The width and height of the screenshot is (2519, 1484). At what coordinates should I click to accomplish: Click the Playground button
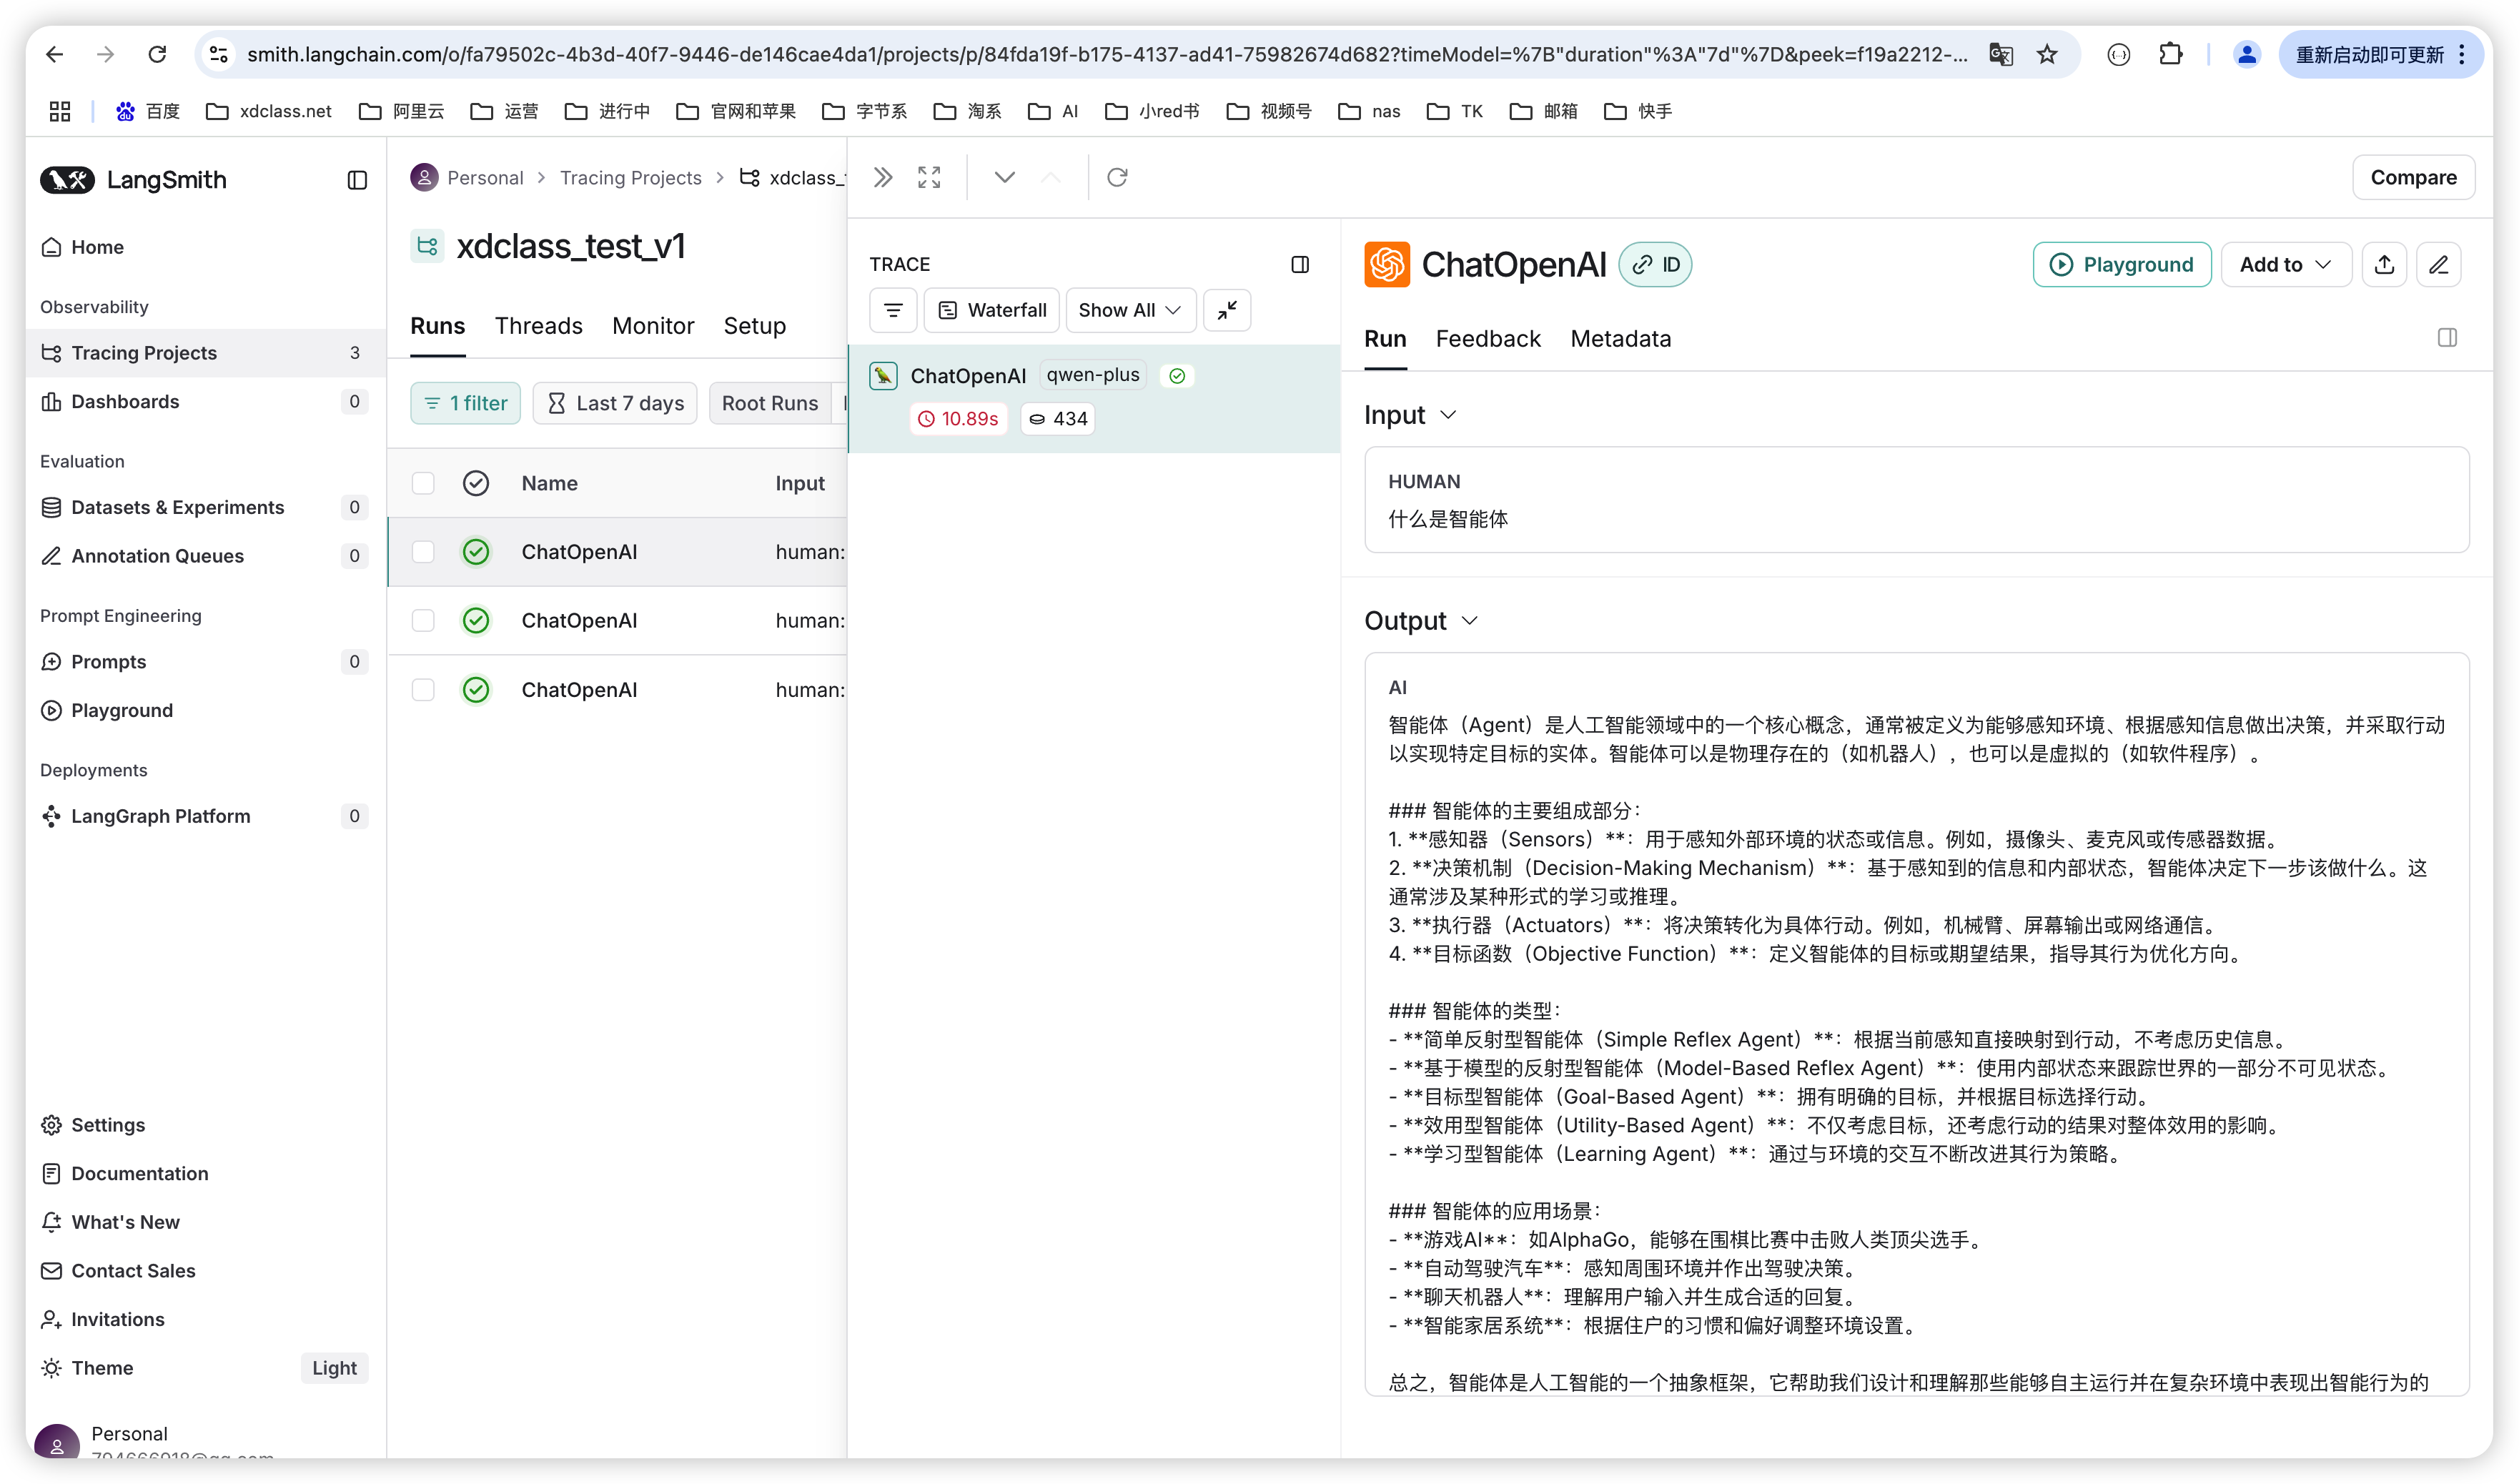click(x=2121, y=265)
